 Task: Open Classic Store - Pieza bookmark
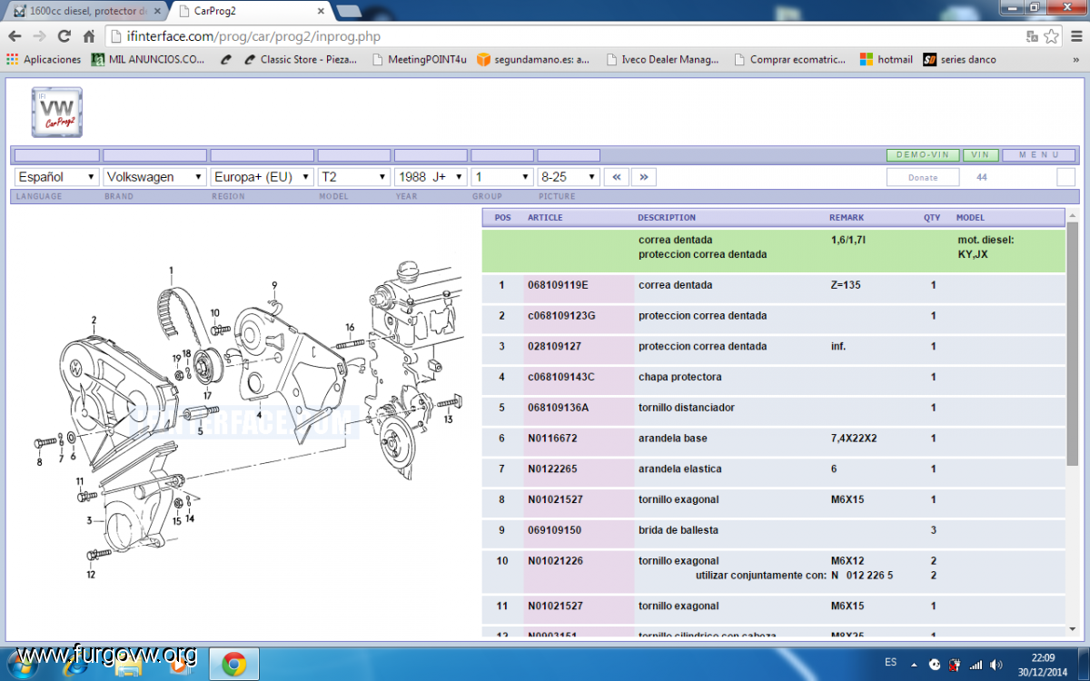pos(302,59)
